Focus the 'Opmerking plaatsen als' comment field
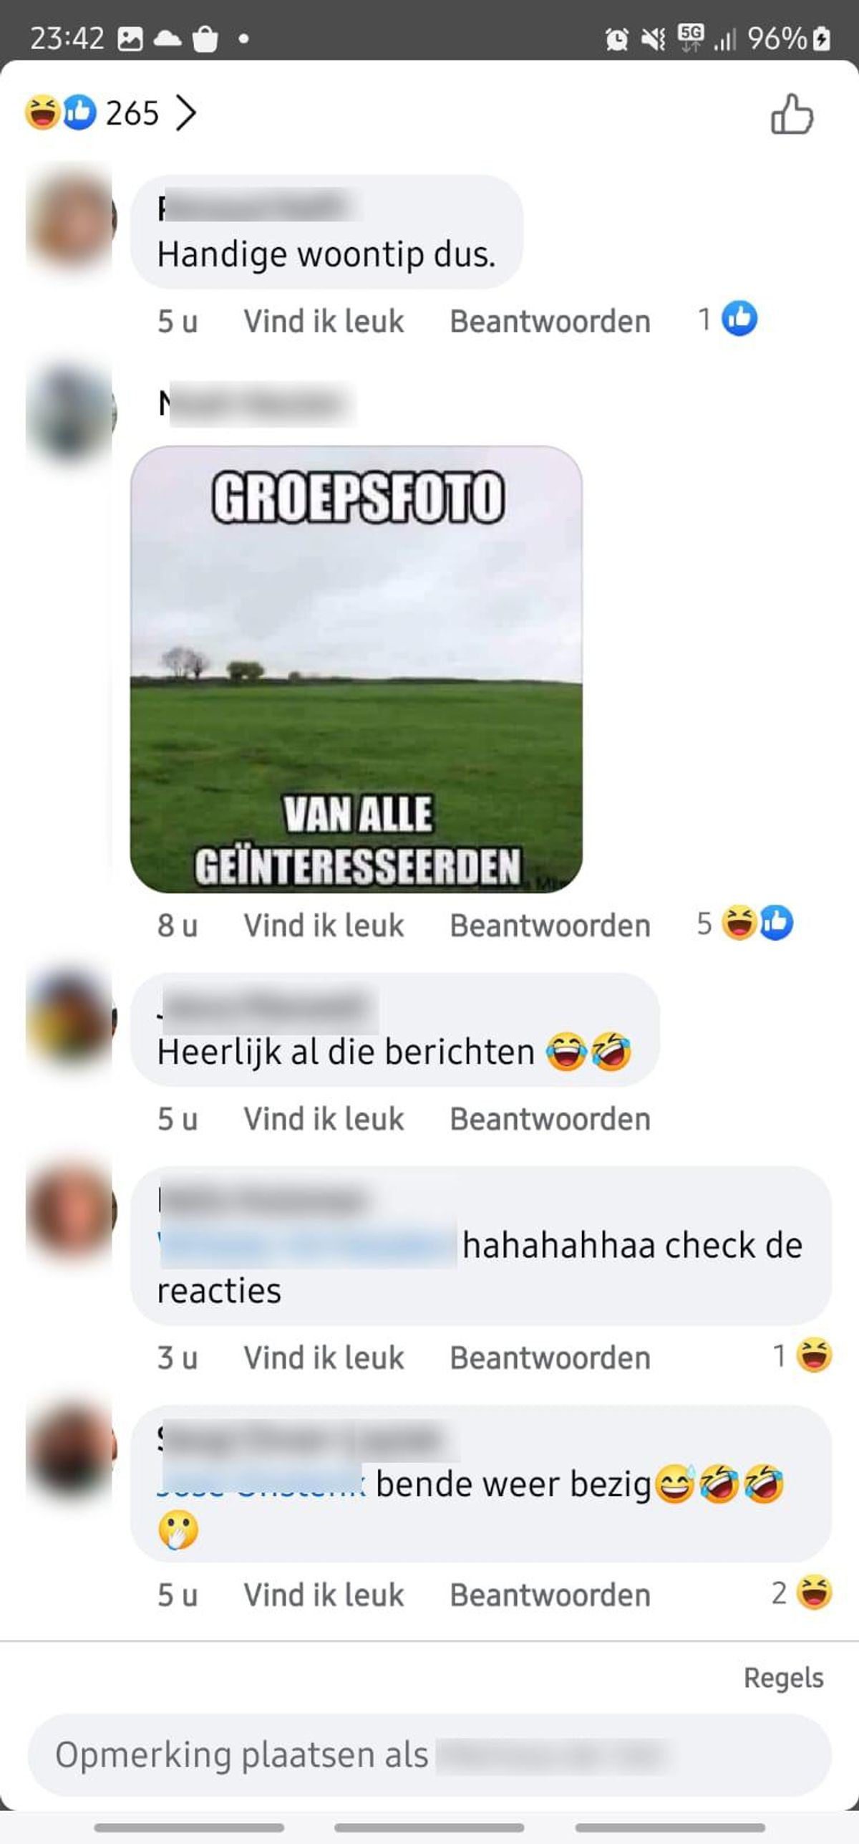859x1844 pixels. 429,1754
